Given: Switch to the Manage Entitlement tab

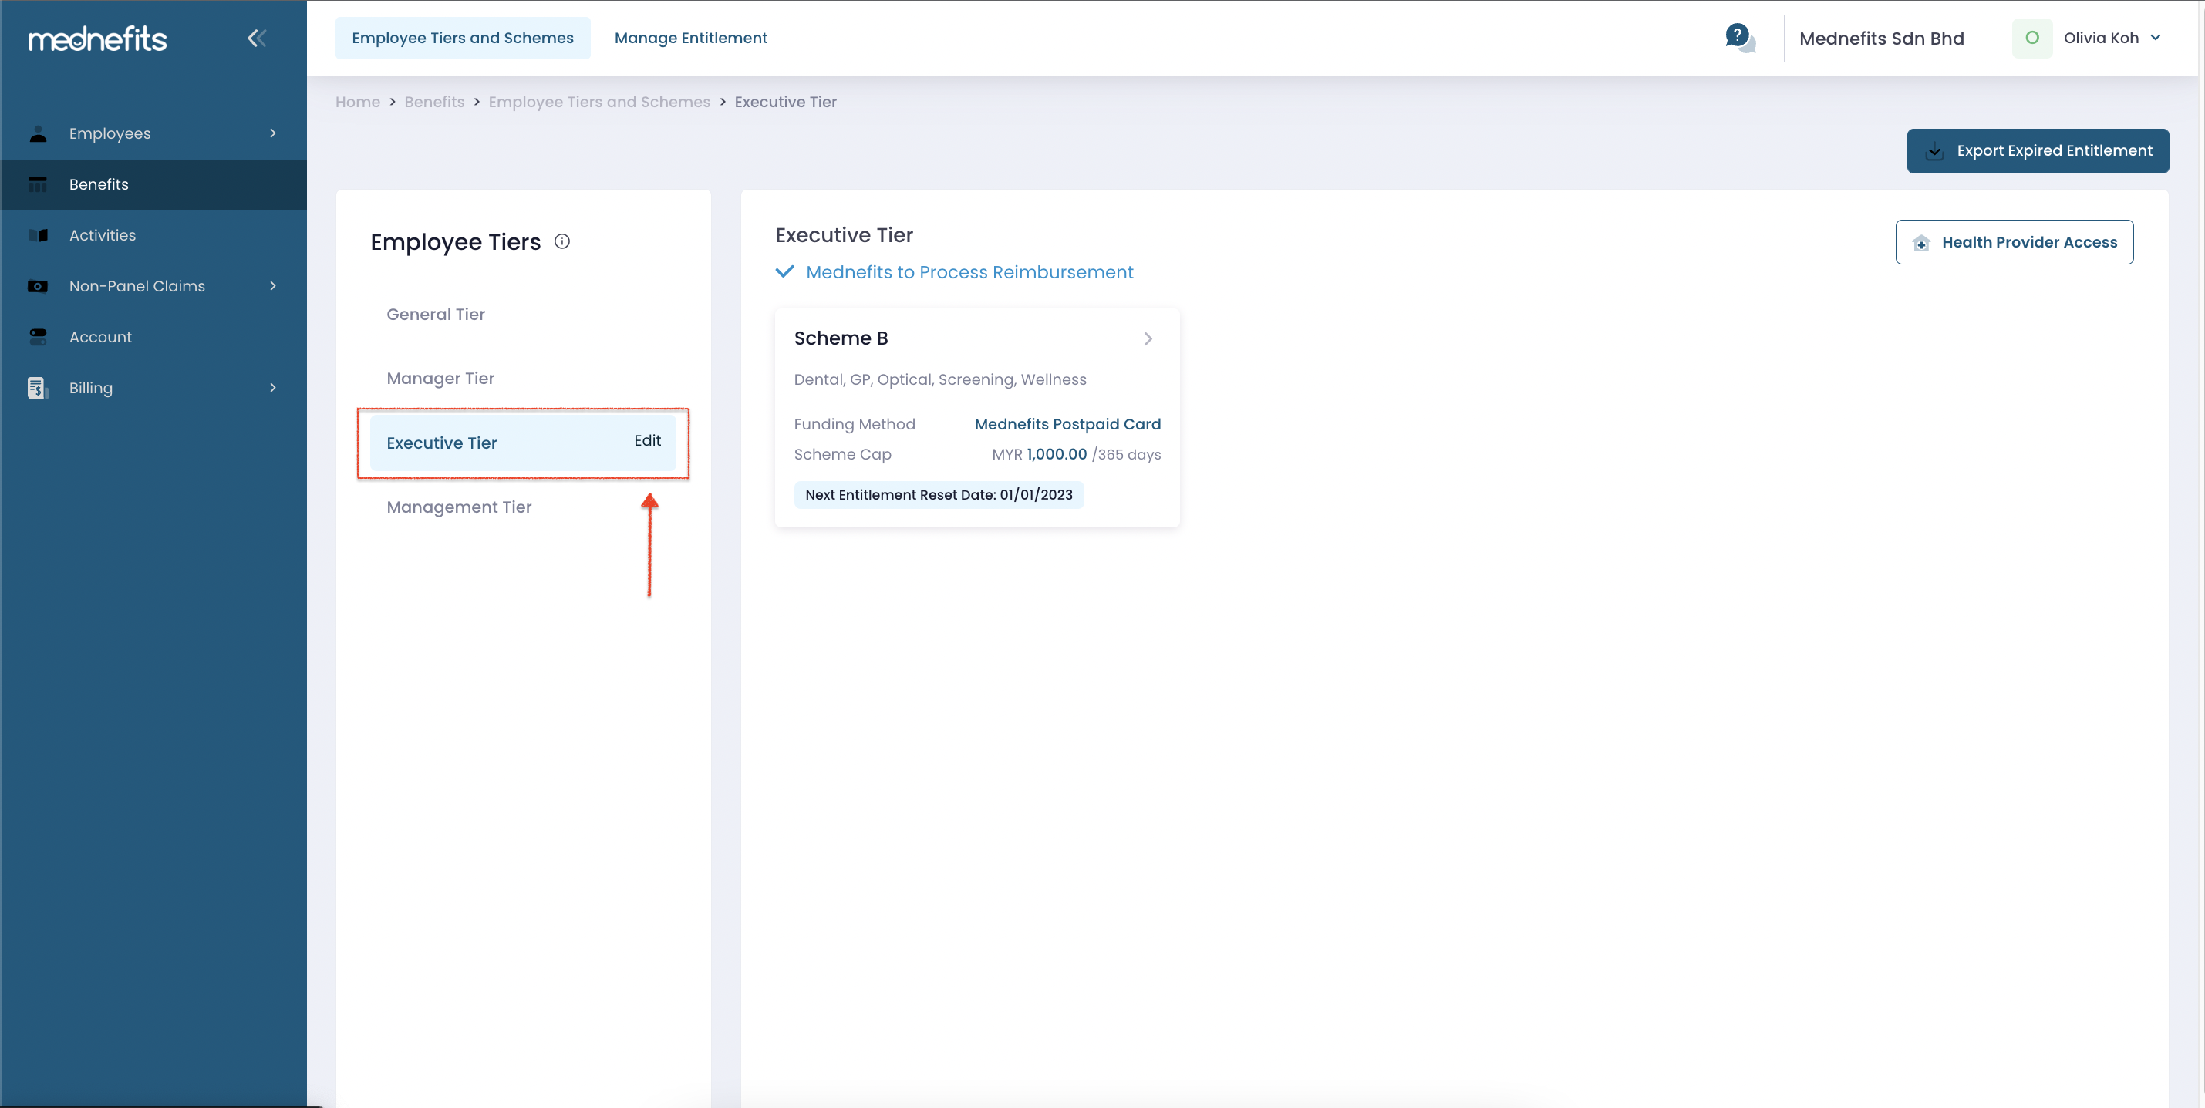Looking at the screenshot, I should (691, 38).
